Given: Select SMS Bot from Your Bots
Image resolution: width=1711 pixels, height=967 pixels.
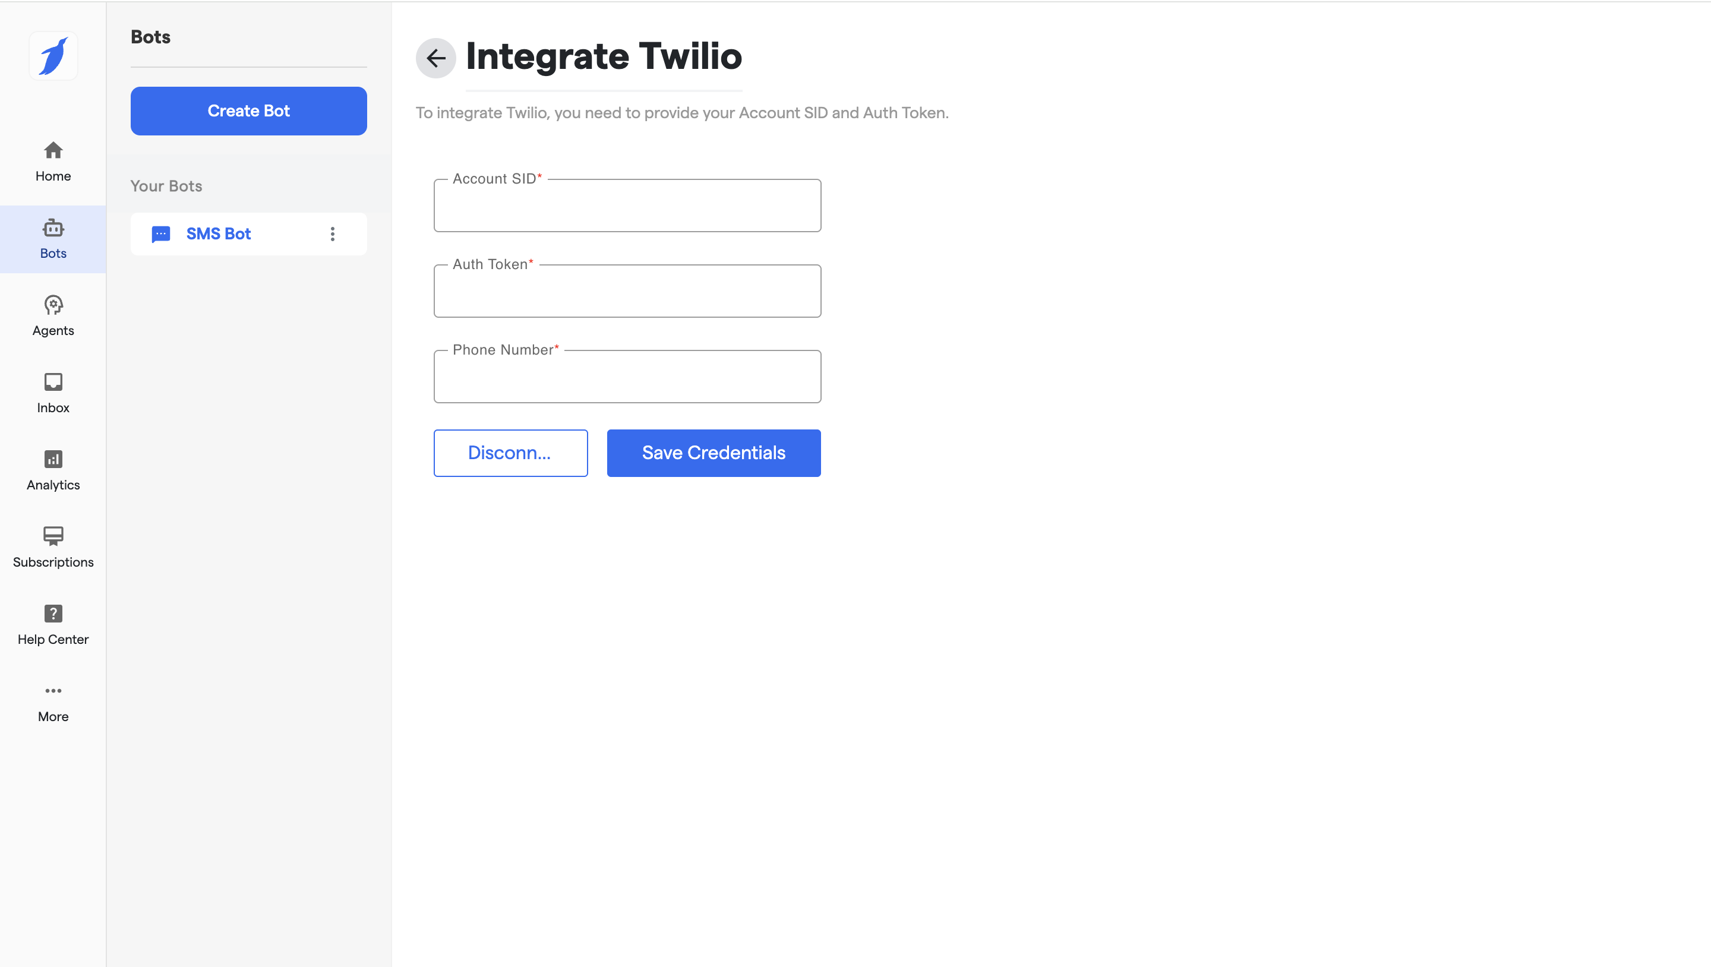Looking at the screenshot, I should 219,234.
